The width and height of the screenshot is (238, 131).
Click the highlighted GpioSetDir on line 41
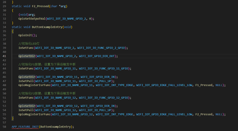pos(27,56)
